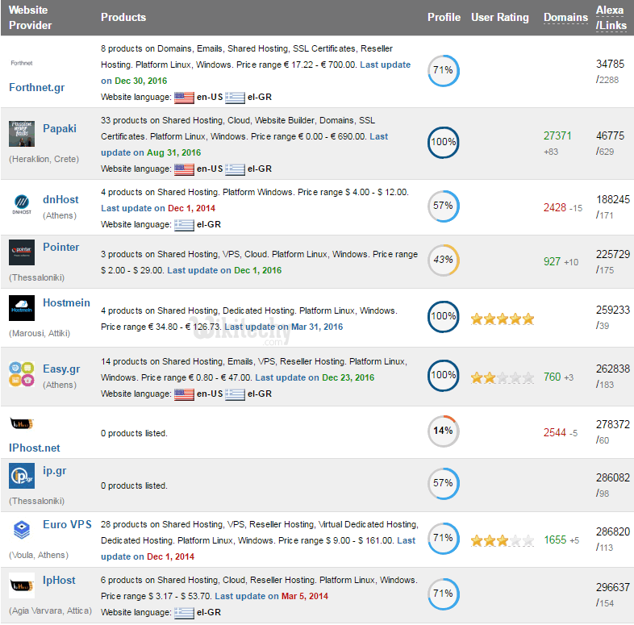Click the User Rating column header
The image size is (634, 625).
tap(500, 18)
